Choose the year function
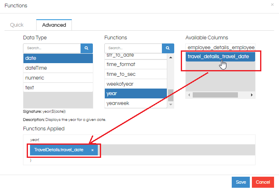The width and height of the screenshot is (279, 189). 136,93
